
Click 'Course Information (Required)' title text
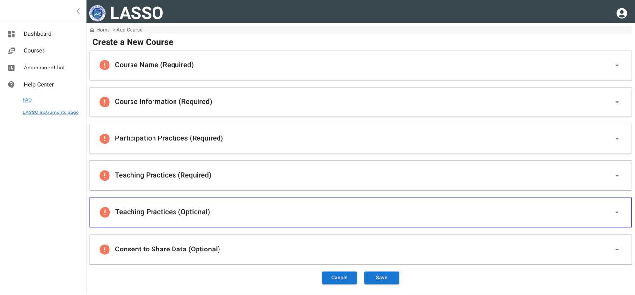(x=163, y=102)
